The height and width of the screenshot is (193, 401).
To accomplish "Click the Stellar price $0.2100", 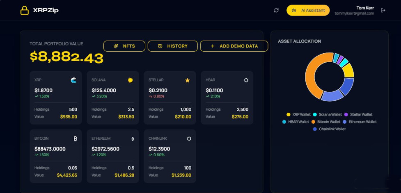I will click(158, 91).
